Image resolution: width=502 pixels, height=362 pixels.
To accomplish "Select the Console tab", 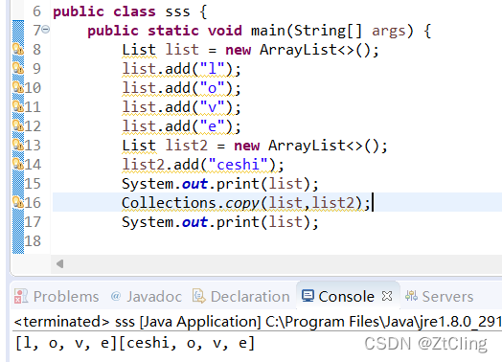I will pyautogui.click(x=348, y=296).
